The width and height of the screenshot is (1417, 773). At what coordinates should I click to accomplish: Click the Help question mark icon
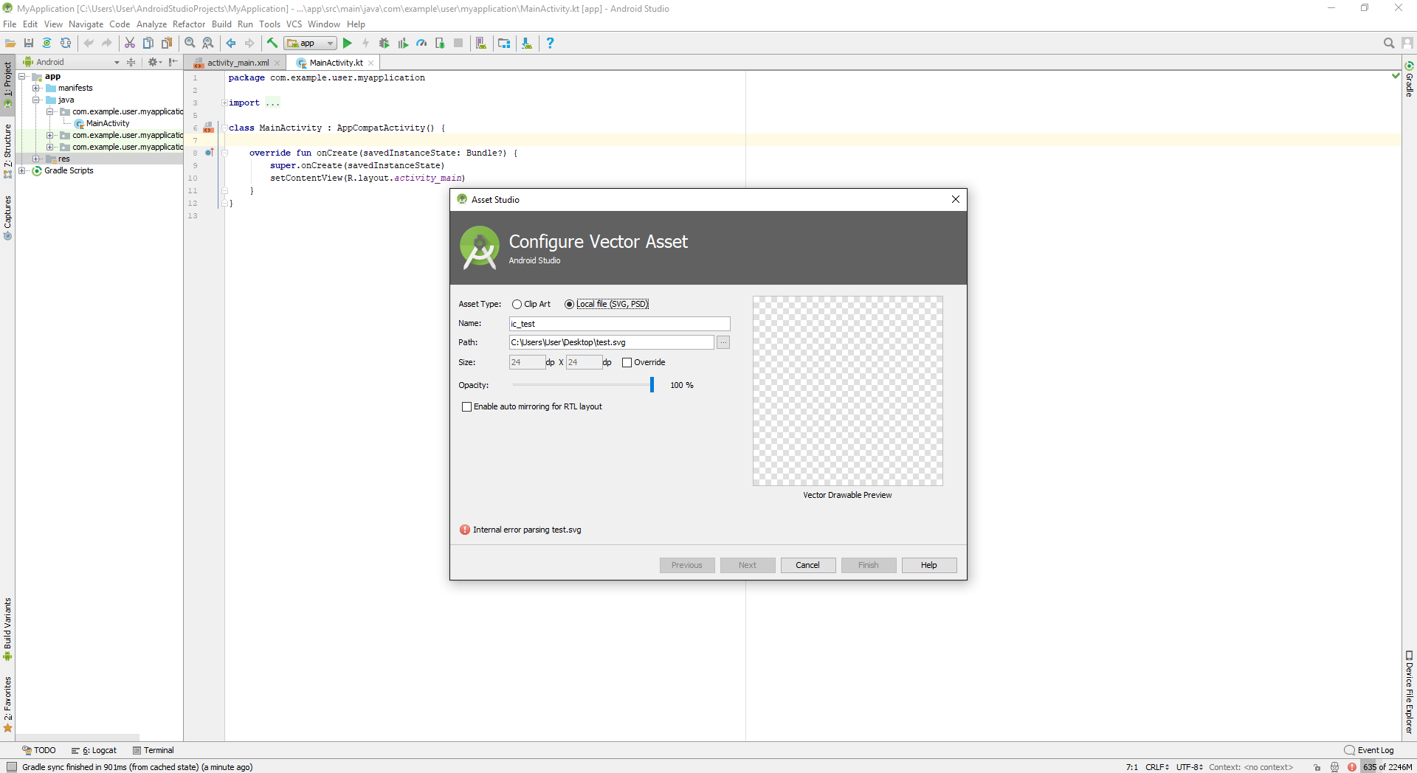[x=550, y=44]
